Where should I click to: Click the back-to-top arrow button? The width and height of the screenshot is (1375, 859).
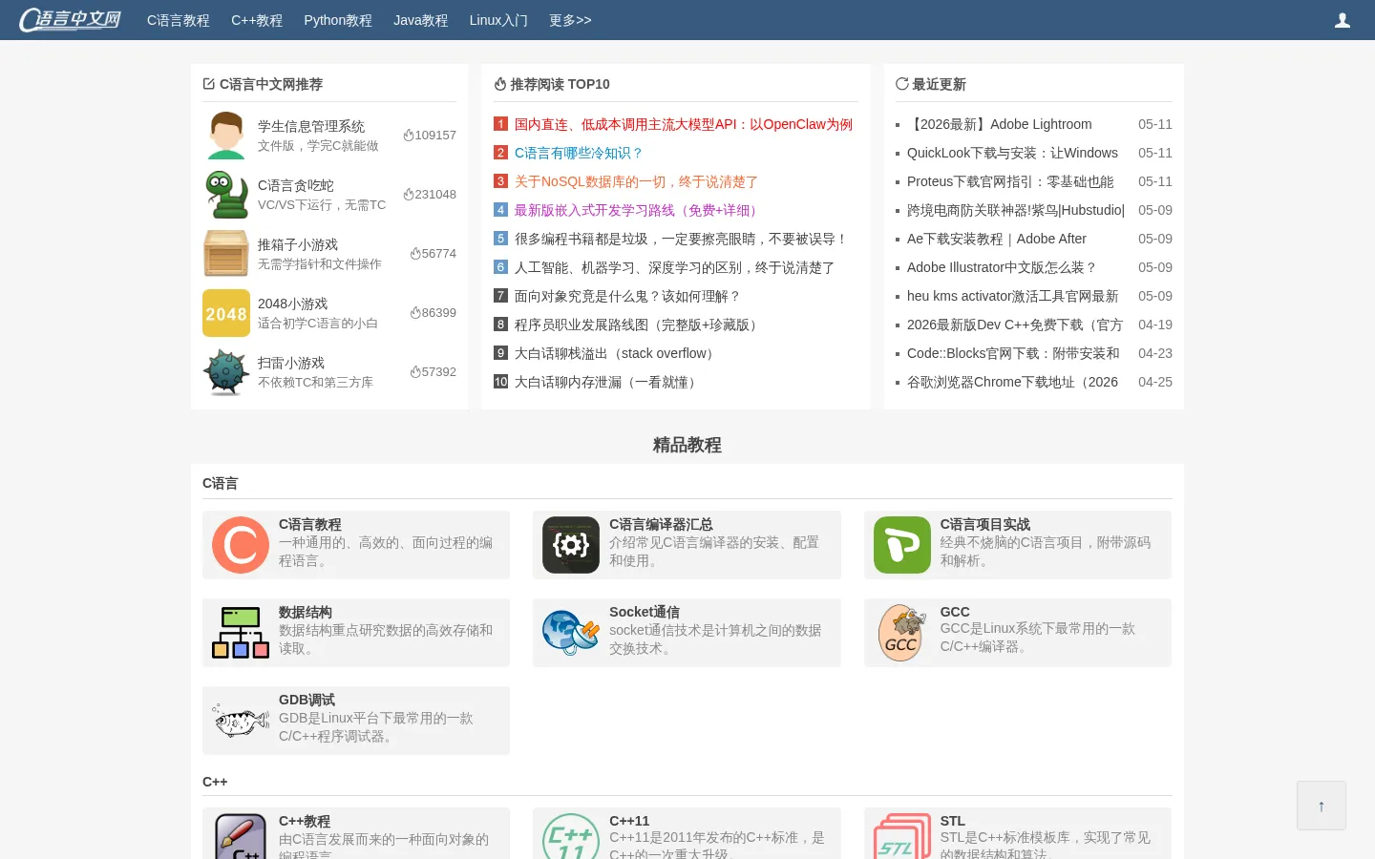tap(1322, 806)
